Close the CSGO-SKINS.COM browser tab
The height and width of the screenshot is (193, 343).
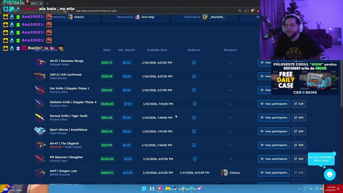click(x=41, y=3)
